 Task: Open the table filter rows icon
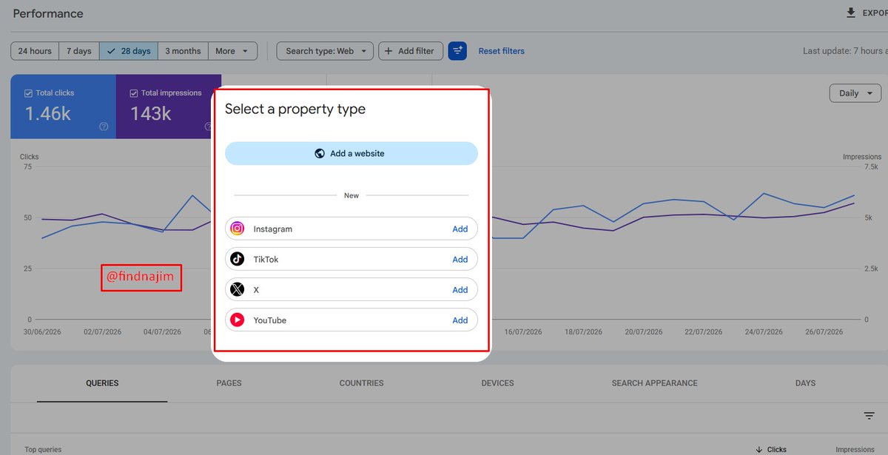coord(869,416)
